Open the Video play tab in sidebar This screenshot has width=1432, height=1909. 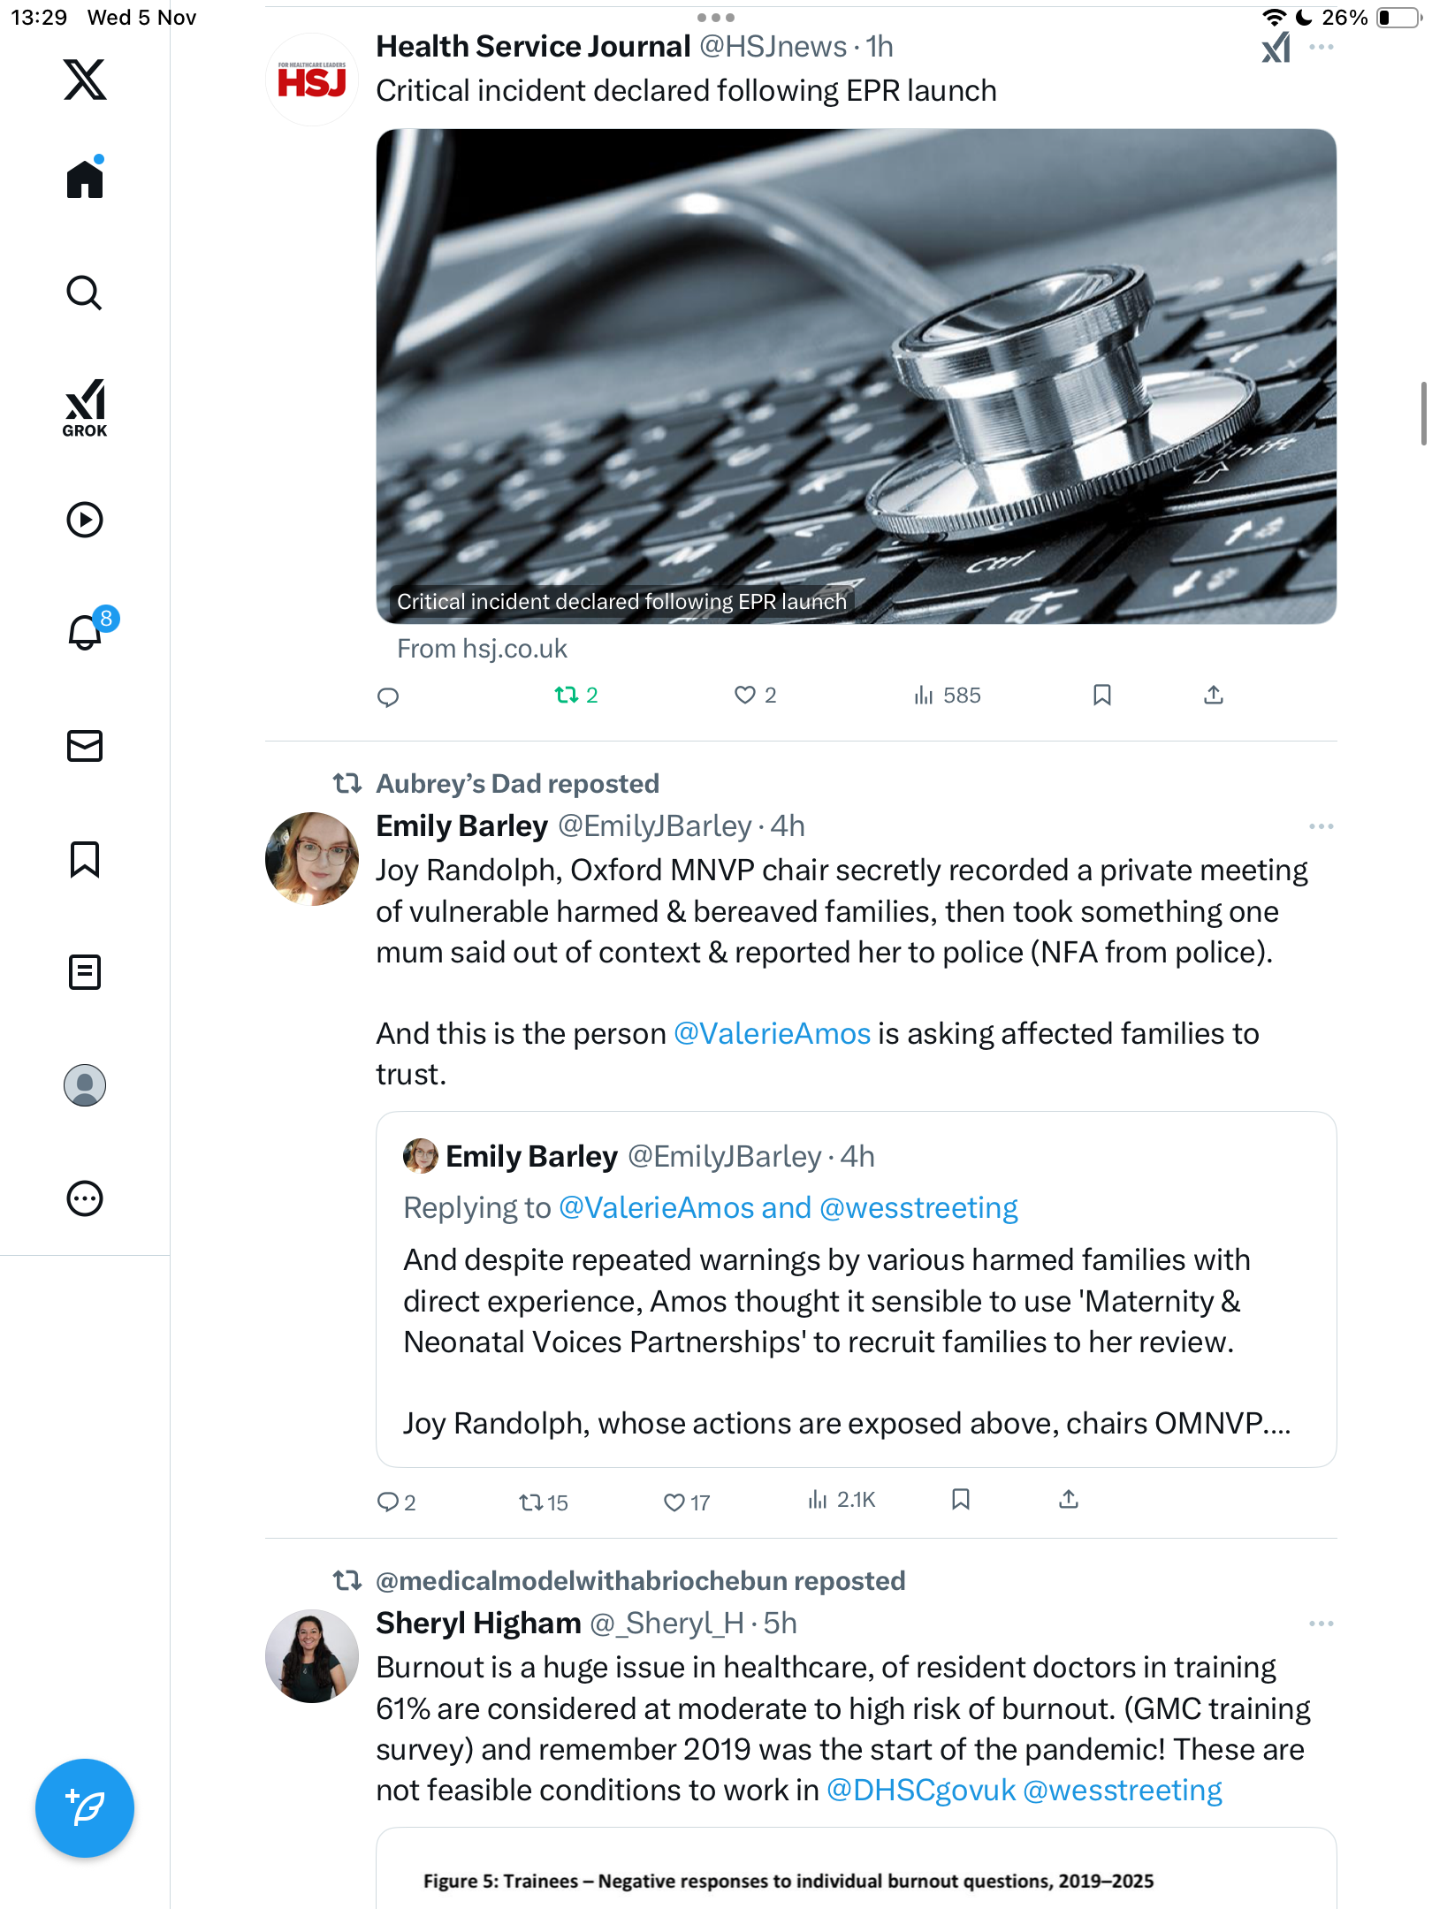click(x=85, y=520)
